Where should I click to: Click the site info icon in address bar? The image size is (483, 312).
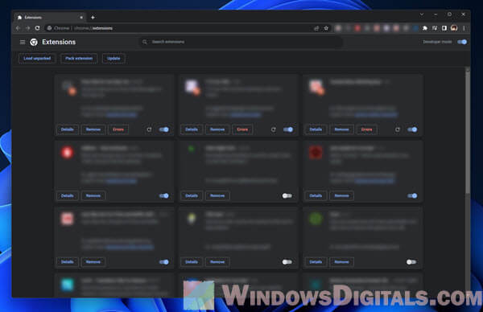tap(49, 28)
